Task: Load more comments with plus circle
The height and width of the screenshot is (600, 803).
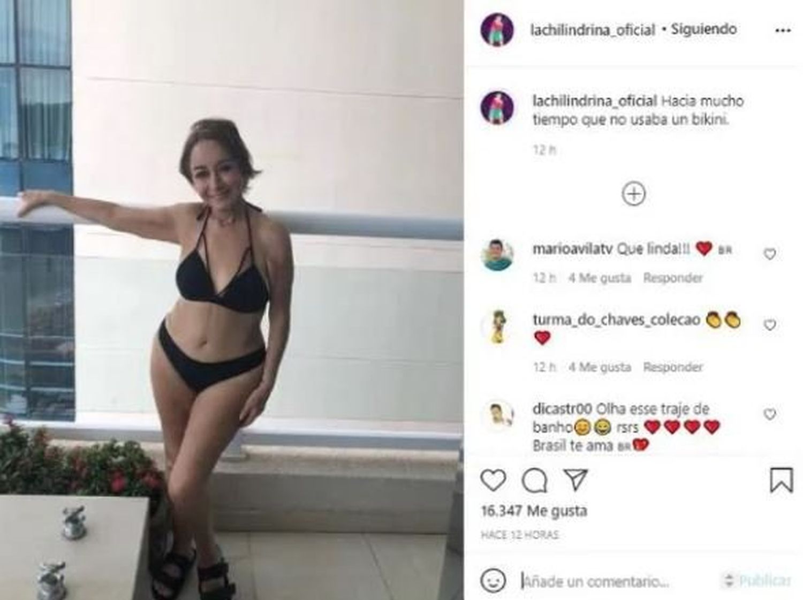Action: click(634, 194)
